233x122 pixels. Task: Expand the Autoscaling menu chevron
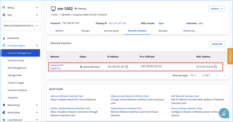pos(37,112)
